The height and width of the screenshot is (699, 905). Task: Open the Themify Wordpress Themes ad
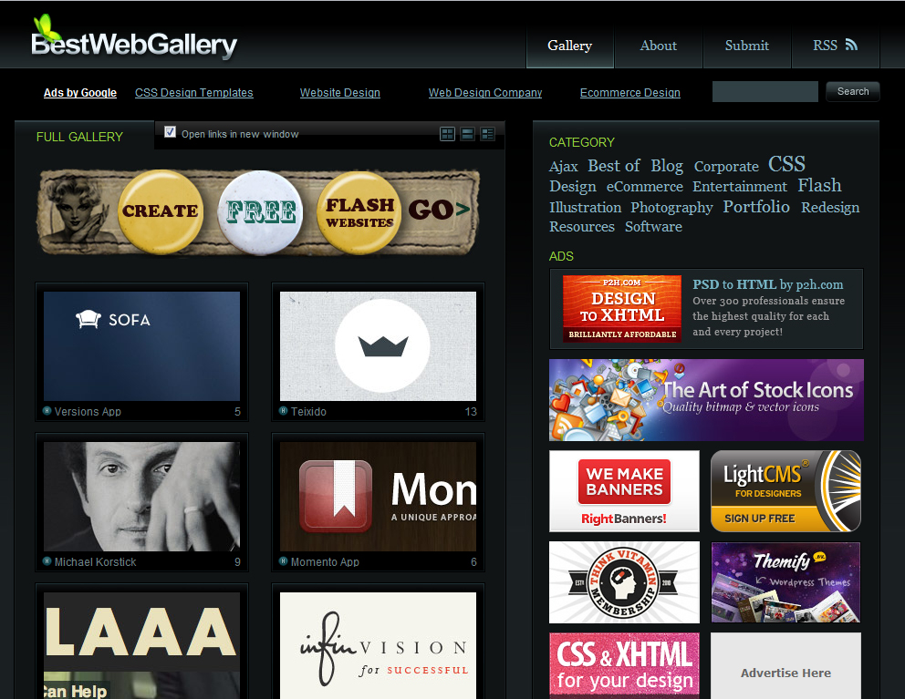(785, 582)
